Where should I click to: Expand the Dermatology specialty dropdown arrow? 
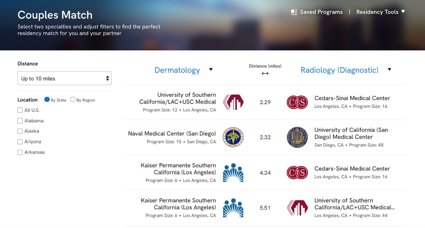pos(211,70)
